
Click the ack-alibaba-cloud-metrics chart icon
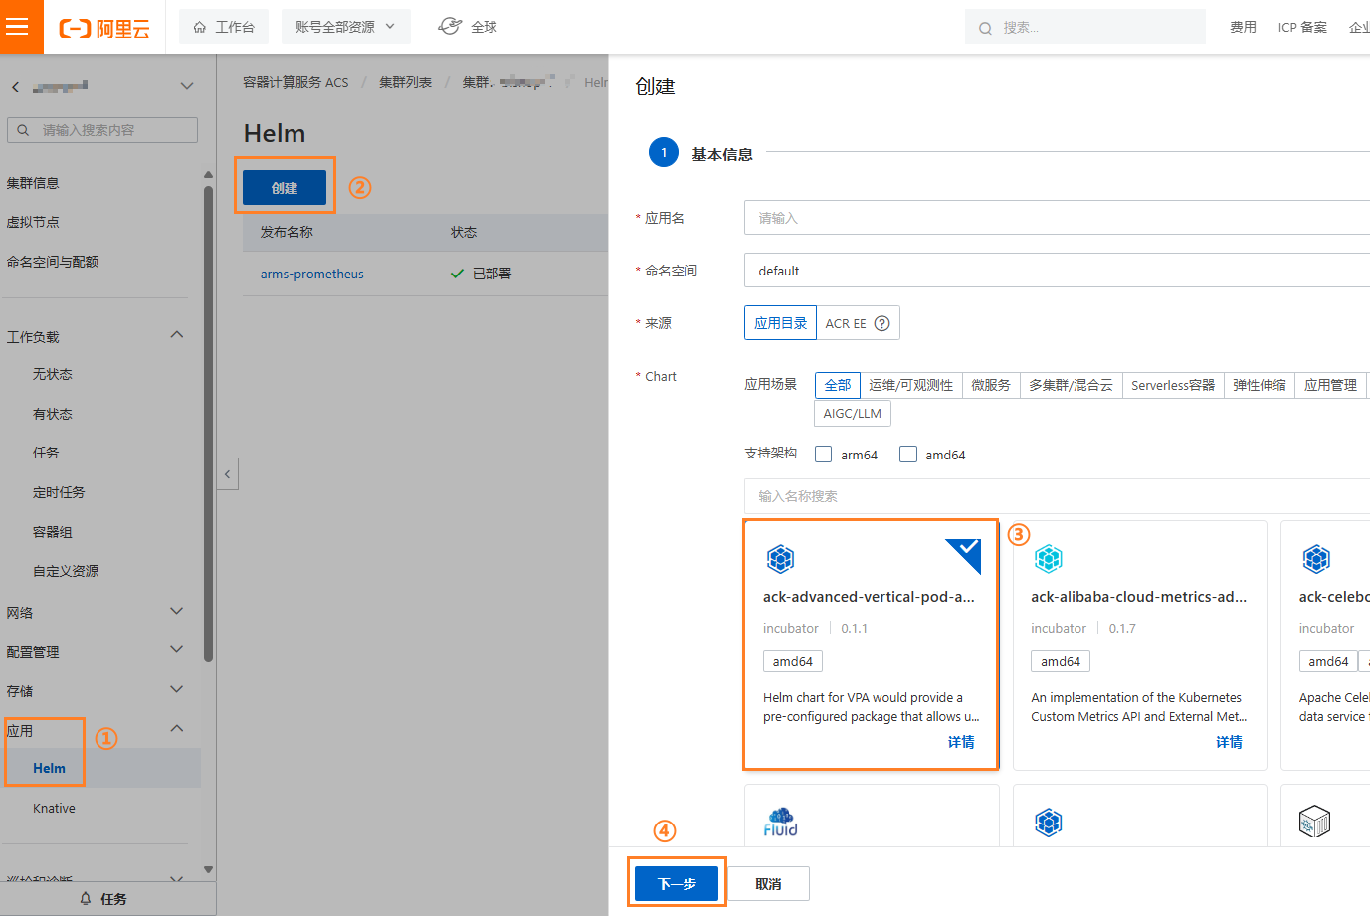(x=1049, y=559)
